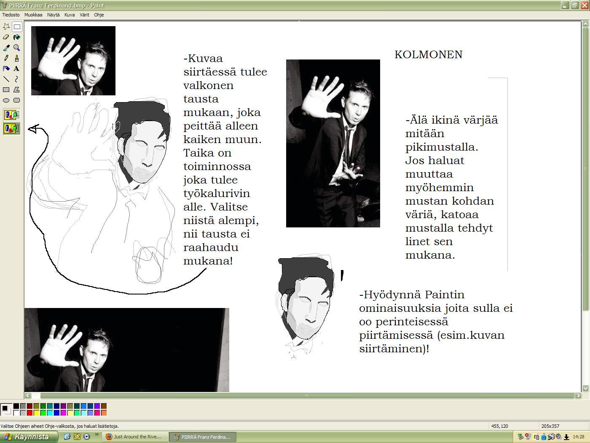Click the vertical scroll down arrow
The height and width of the screenshot is (443, 590).
[x=585, y=388]
